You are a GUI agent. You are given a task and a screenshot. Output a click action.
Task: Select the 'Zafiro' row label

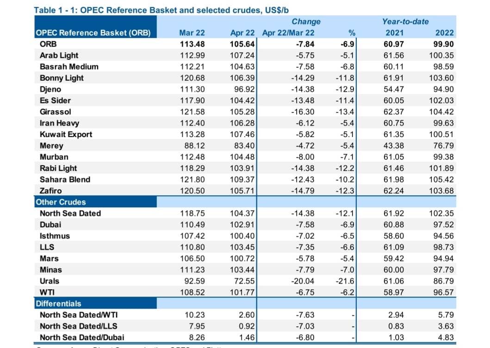pos(50,191)
